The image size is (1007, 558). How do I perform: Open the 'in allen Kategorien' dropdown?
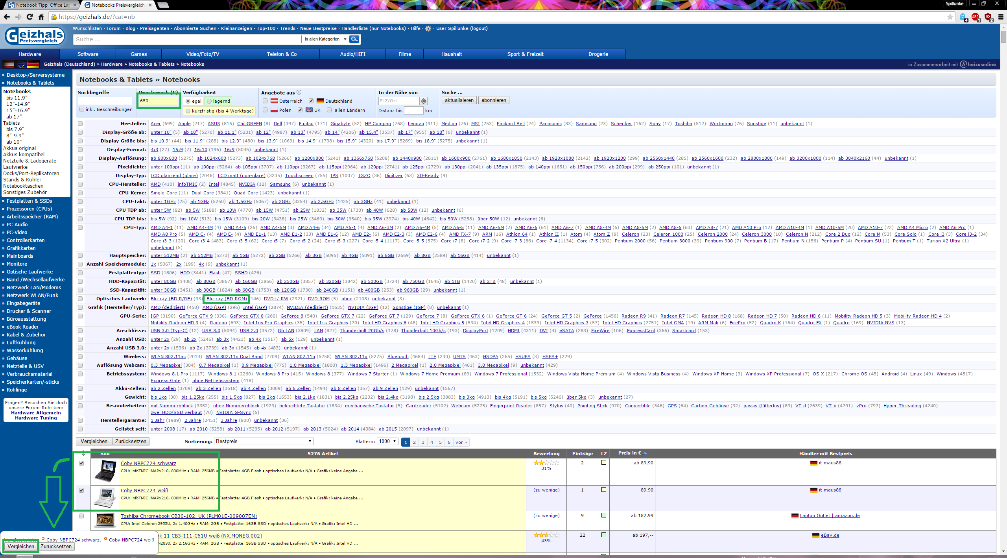pos(325,39)
